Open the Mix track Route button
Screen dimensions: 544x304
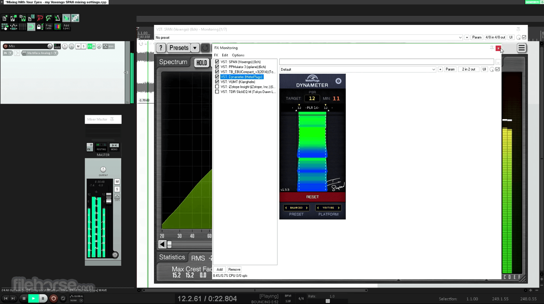coord(57,46)
